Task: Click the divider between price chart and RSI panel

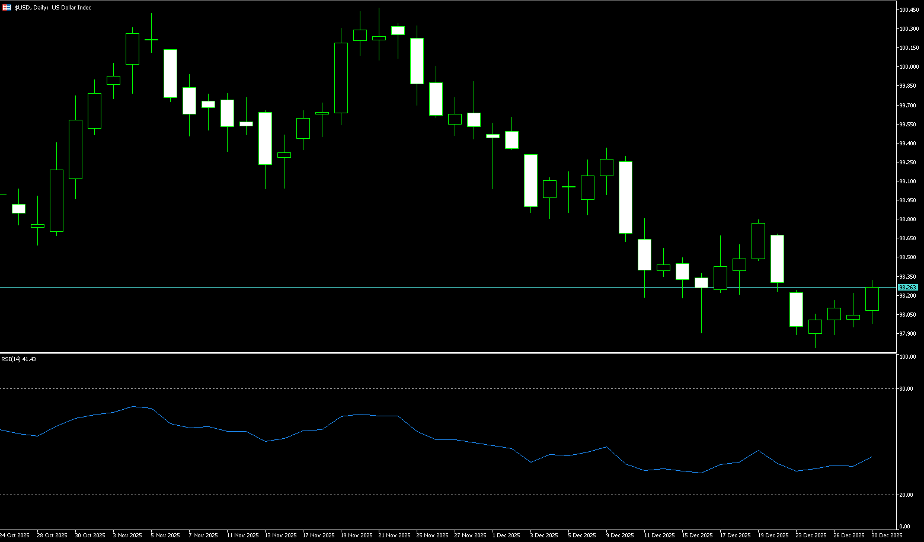Action: [415, 353]
